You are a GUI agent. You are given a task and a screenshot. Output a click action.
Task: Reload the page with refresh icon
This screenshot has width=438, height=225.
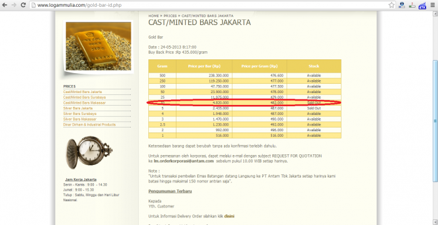(x=23, y=5)
